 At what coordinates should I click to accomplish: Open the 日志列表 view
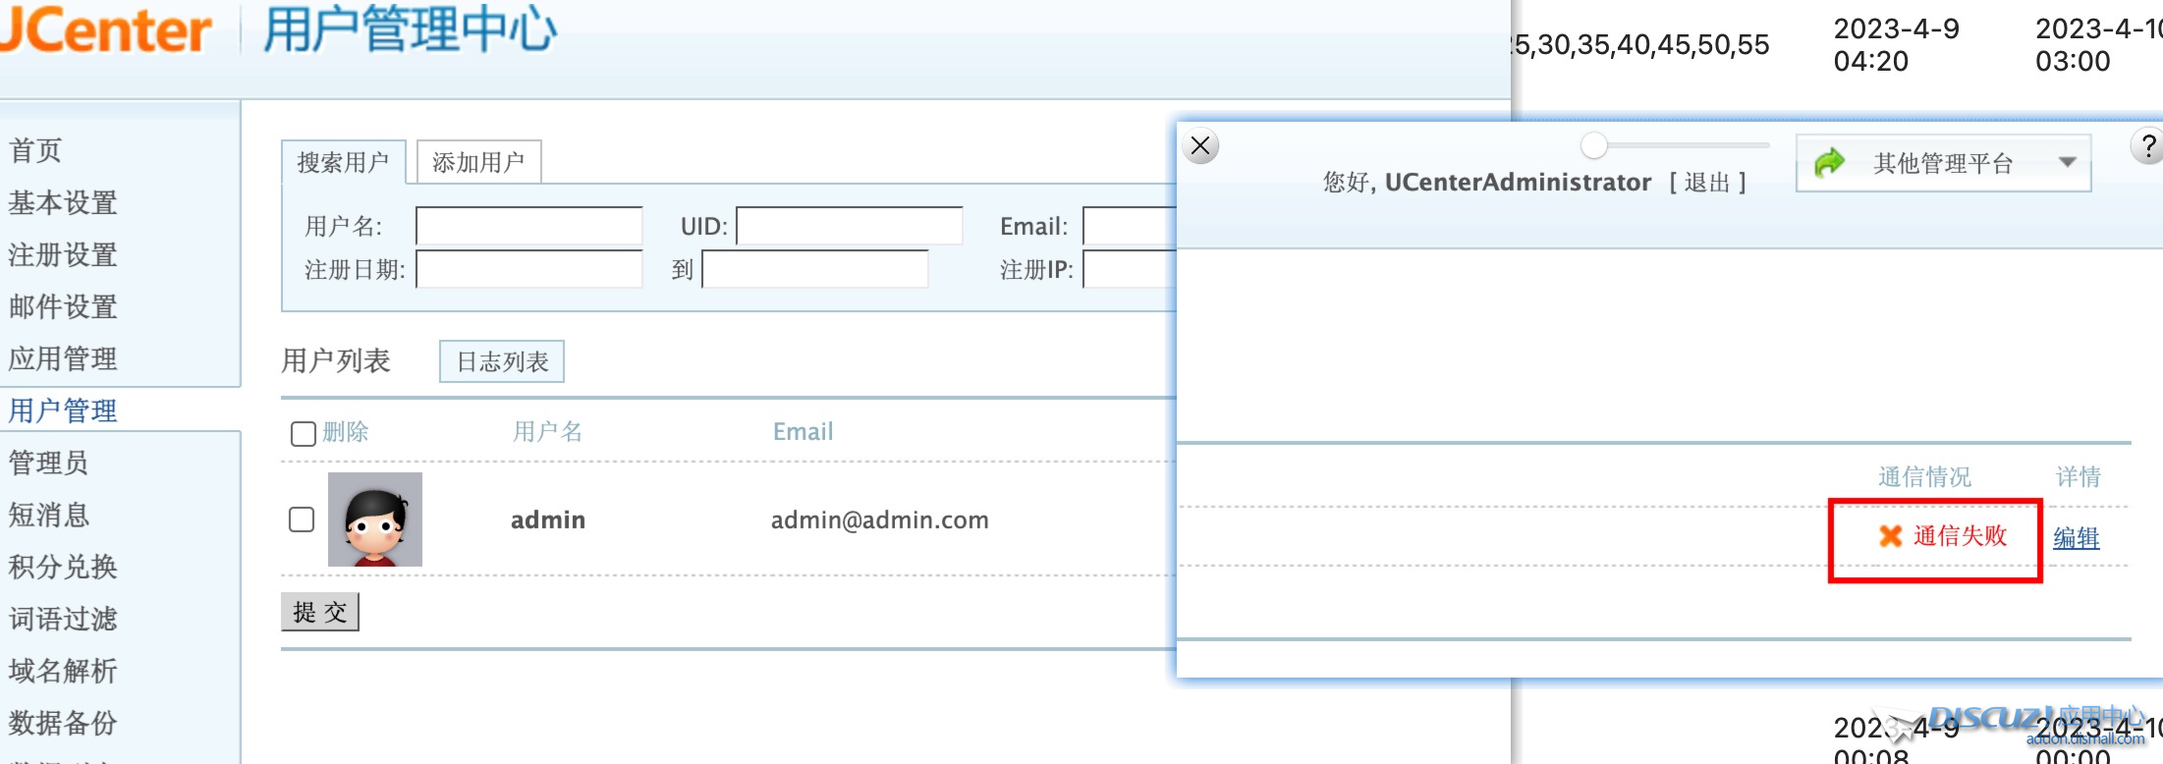click(x=502, y=361)
